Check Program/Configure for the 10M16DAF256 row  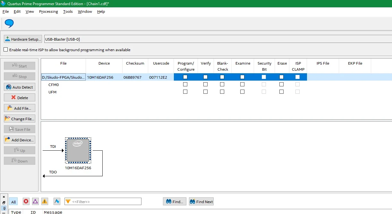pyautogui.click(x=185, y=77)
